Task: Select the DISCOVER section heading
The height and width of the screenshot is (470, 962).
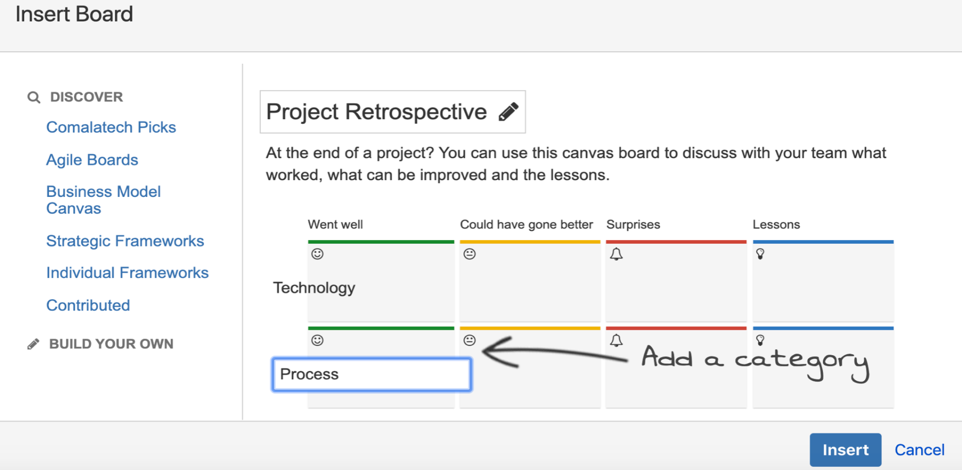Action: [86, 97]
